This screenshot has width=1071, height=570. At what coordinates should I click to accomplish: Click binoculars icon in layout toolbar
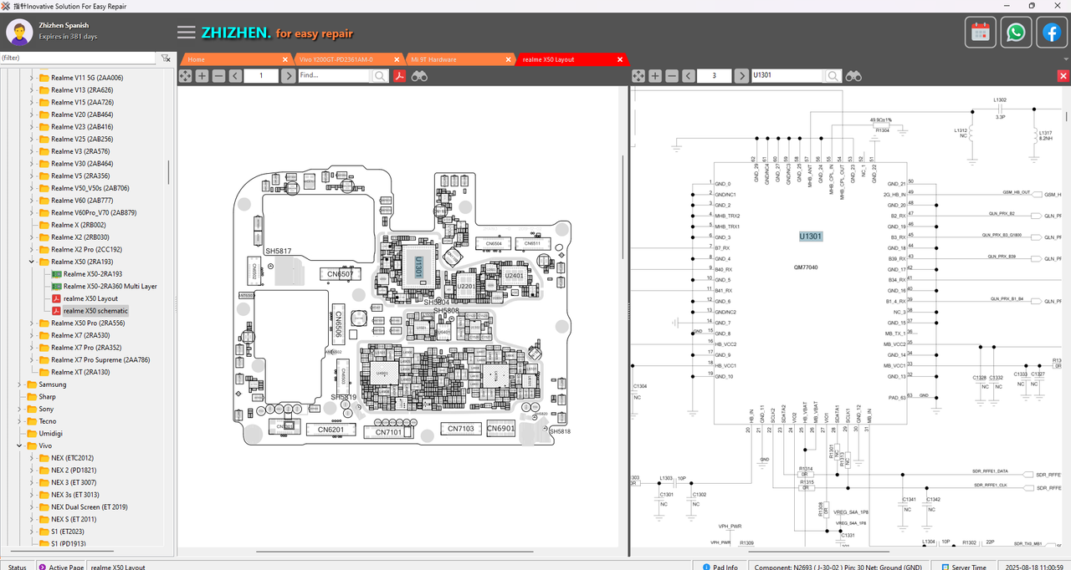coord(419,76)
